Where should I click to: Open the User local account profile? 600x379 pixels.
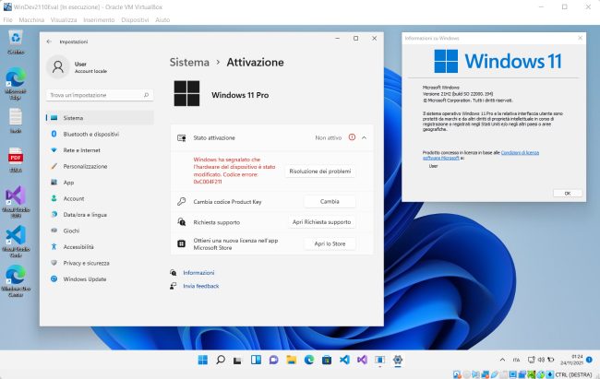pos(77,67)
